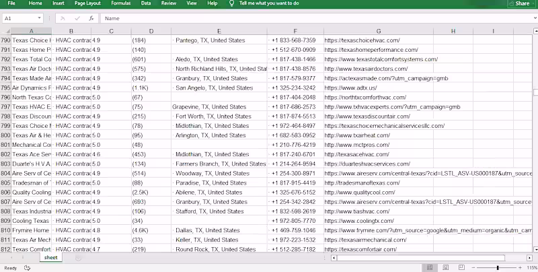This screenshot has width=538, height=272.
Task: Click the Share button
Action: click(519, 3)
